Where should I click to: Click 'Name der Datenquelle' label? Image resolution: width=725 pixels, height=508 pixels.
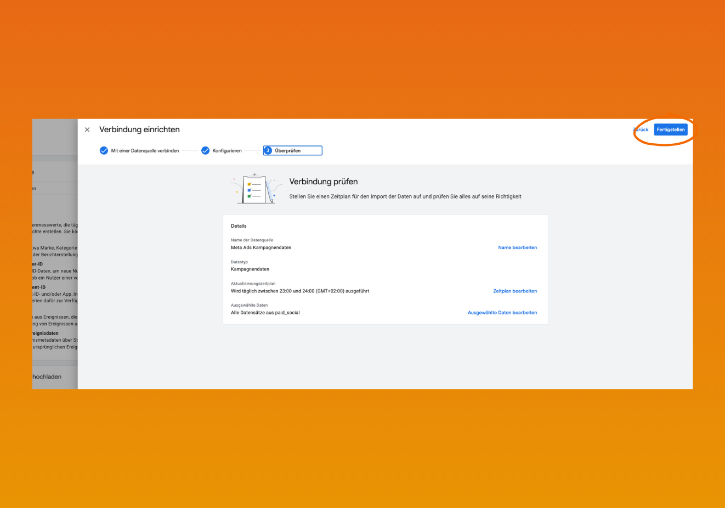click(252, 240)
